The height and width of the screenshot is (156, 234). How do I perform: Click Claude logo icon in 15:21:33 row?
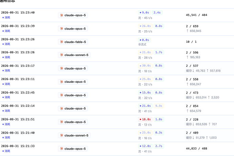(x=61, y=149)
